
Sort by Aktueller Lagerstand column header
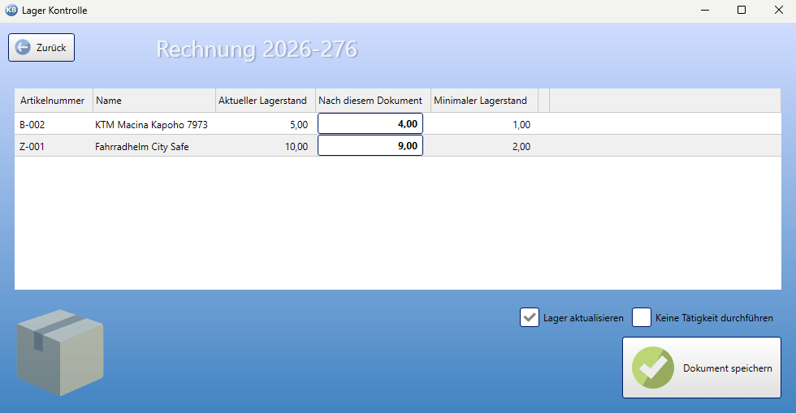(265, 101)
